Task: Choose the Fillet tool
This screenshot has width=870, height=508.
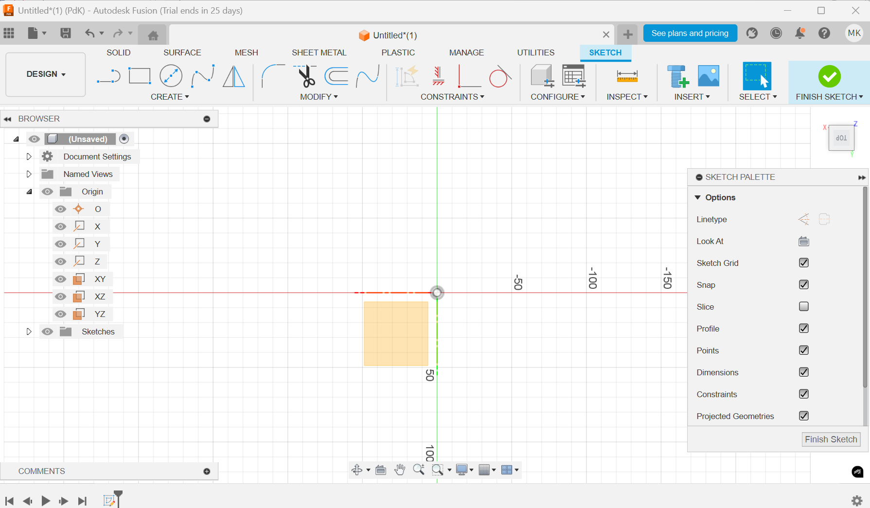Action: pos(273,76)
